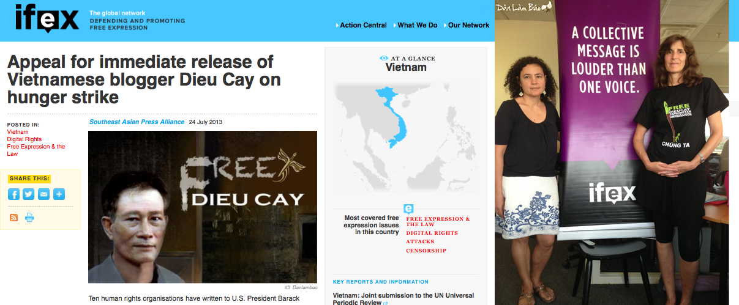The image size is (739, 305).
Task: Select the Censorship issue link
Action: pos(426,251)
